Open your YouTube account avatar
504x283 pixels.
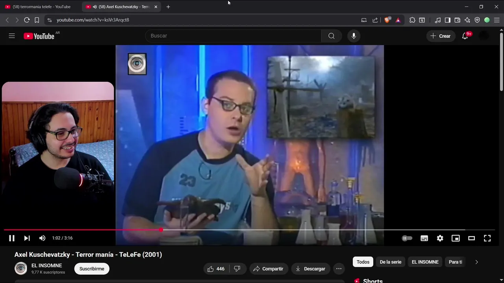pyautogui.click(x=484, y=36)
